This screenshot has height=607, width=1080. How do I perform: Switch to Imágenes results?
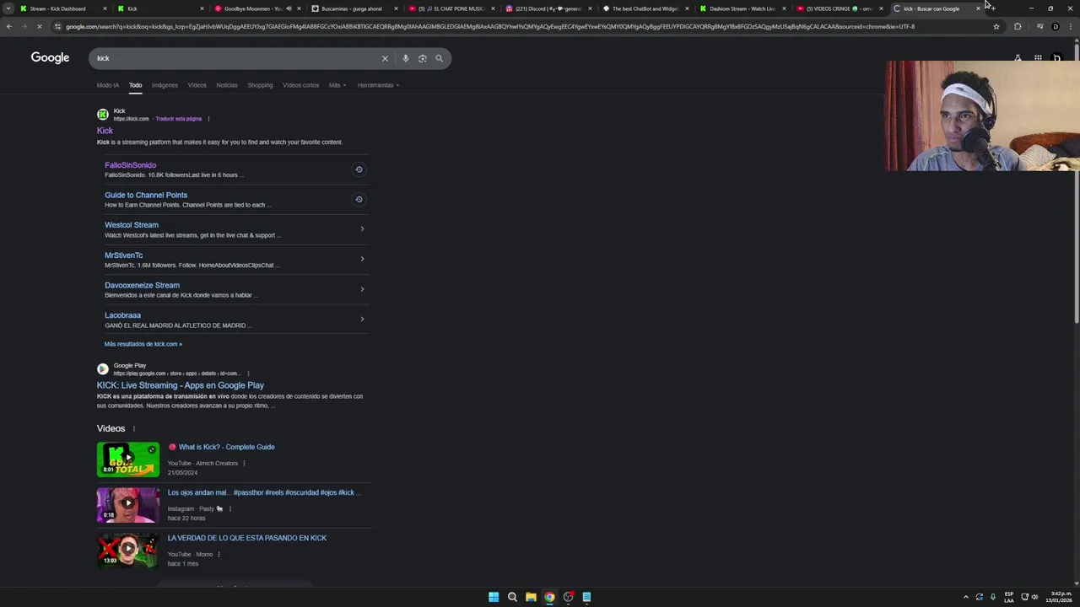pyautogui.click(x=165, y=85)
